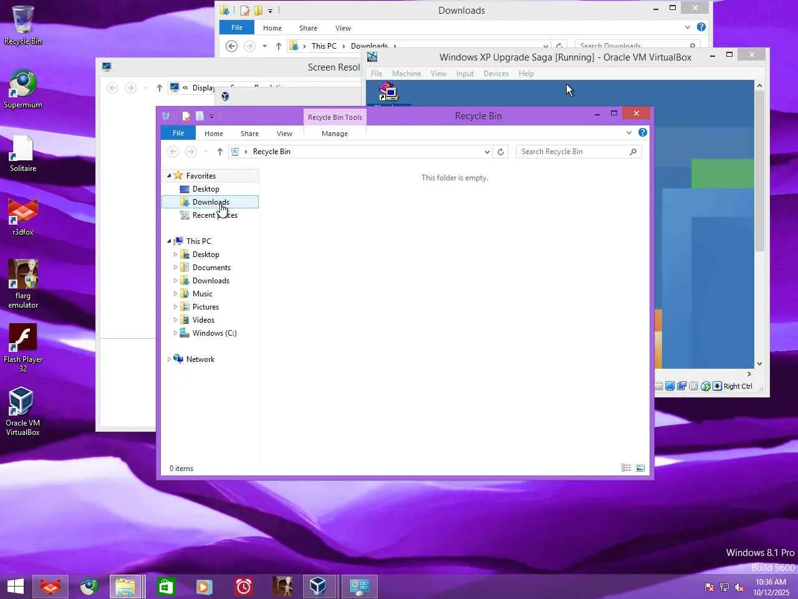Collapse the This PC tree node
This screenshot has width=798, height=599.
(169, 241)
